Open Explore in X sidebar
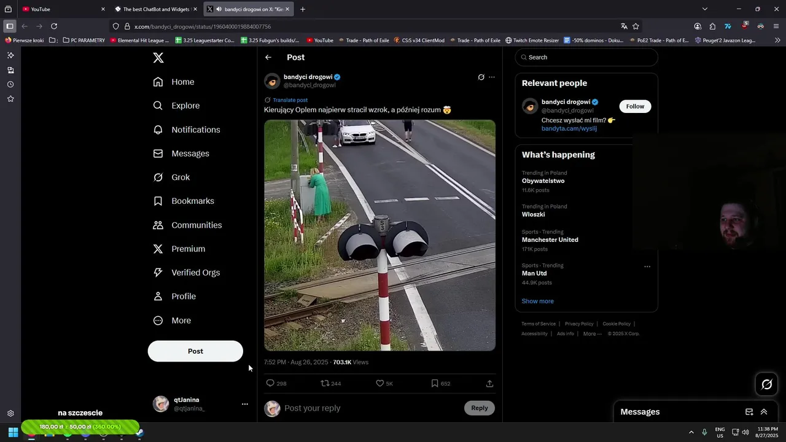This screenshot has width=786, height=442. point(176,106)
